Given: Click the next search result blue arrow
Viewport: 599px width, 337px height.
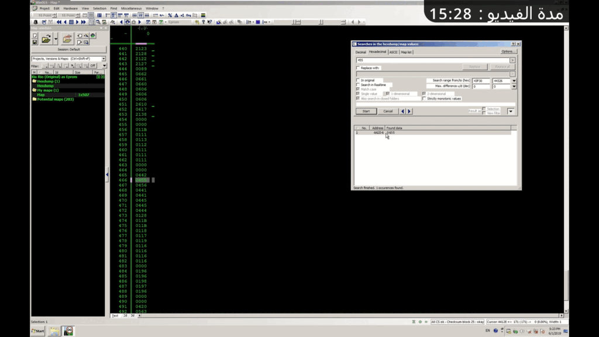Looking at the screenshot, I should [x=409, y=111].
